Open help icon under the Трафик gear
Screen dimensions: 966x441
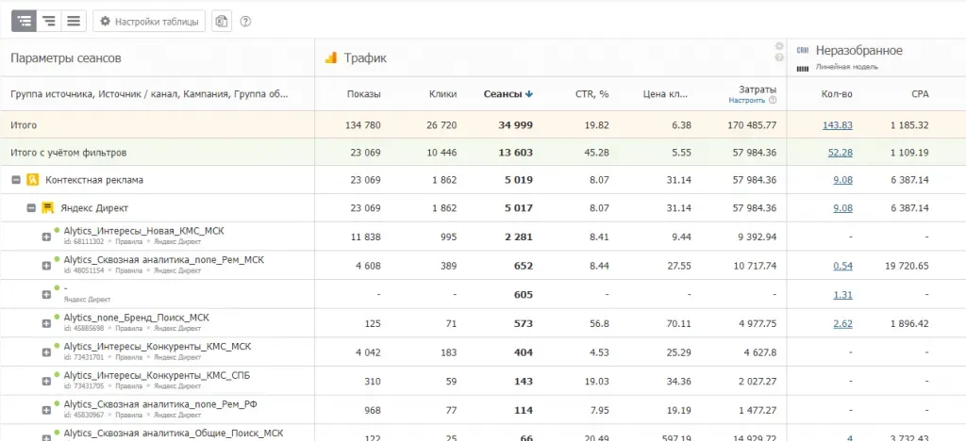pos(779,57)
